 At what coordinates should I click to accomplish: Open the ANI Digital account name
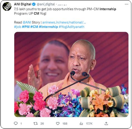pos(23,4)
